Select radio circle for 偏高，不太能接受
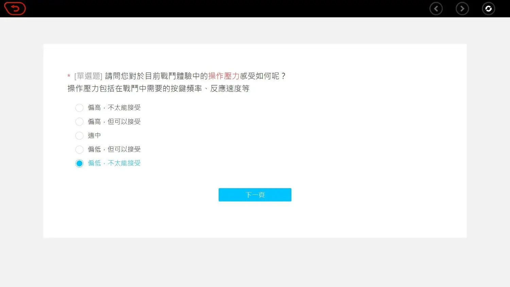510x287 pixels. (79, 108)
